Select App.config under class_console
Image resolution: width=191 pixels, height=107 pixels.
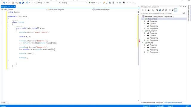coord(154,26)
